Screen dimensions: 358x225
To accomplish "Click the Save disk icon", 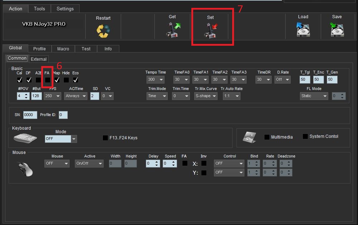I will pos(337,30).
